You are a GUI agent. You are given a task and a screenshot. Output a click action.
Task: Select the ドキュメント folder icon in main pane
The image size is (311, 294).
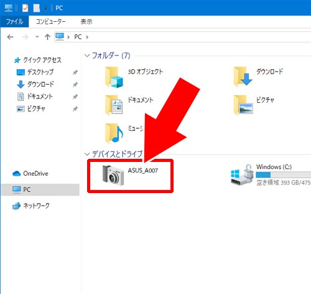114,105
